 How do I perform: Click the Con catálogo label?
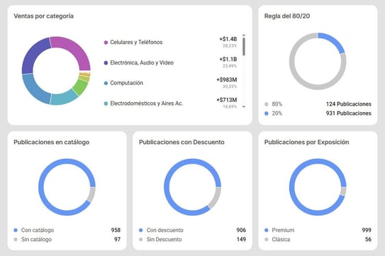coord(38,230)
